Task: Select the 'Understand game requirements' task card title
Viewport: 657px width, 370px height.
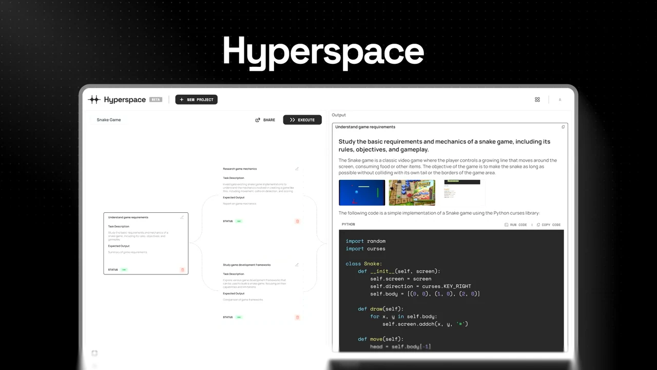Action: click(128, 217)
